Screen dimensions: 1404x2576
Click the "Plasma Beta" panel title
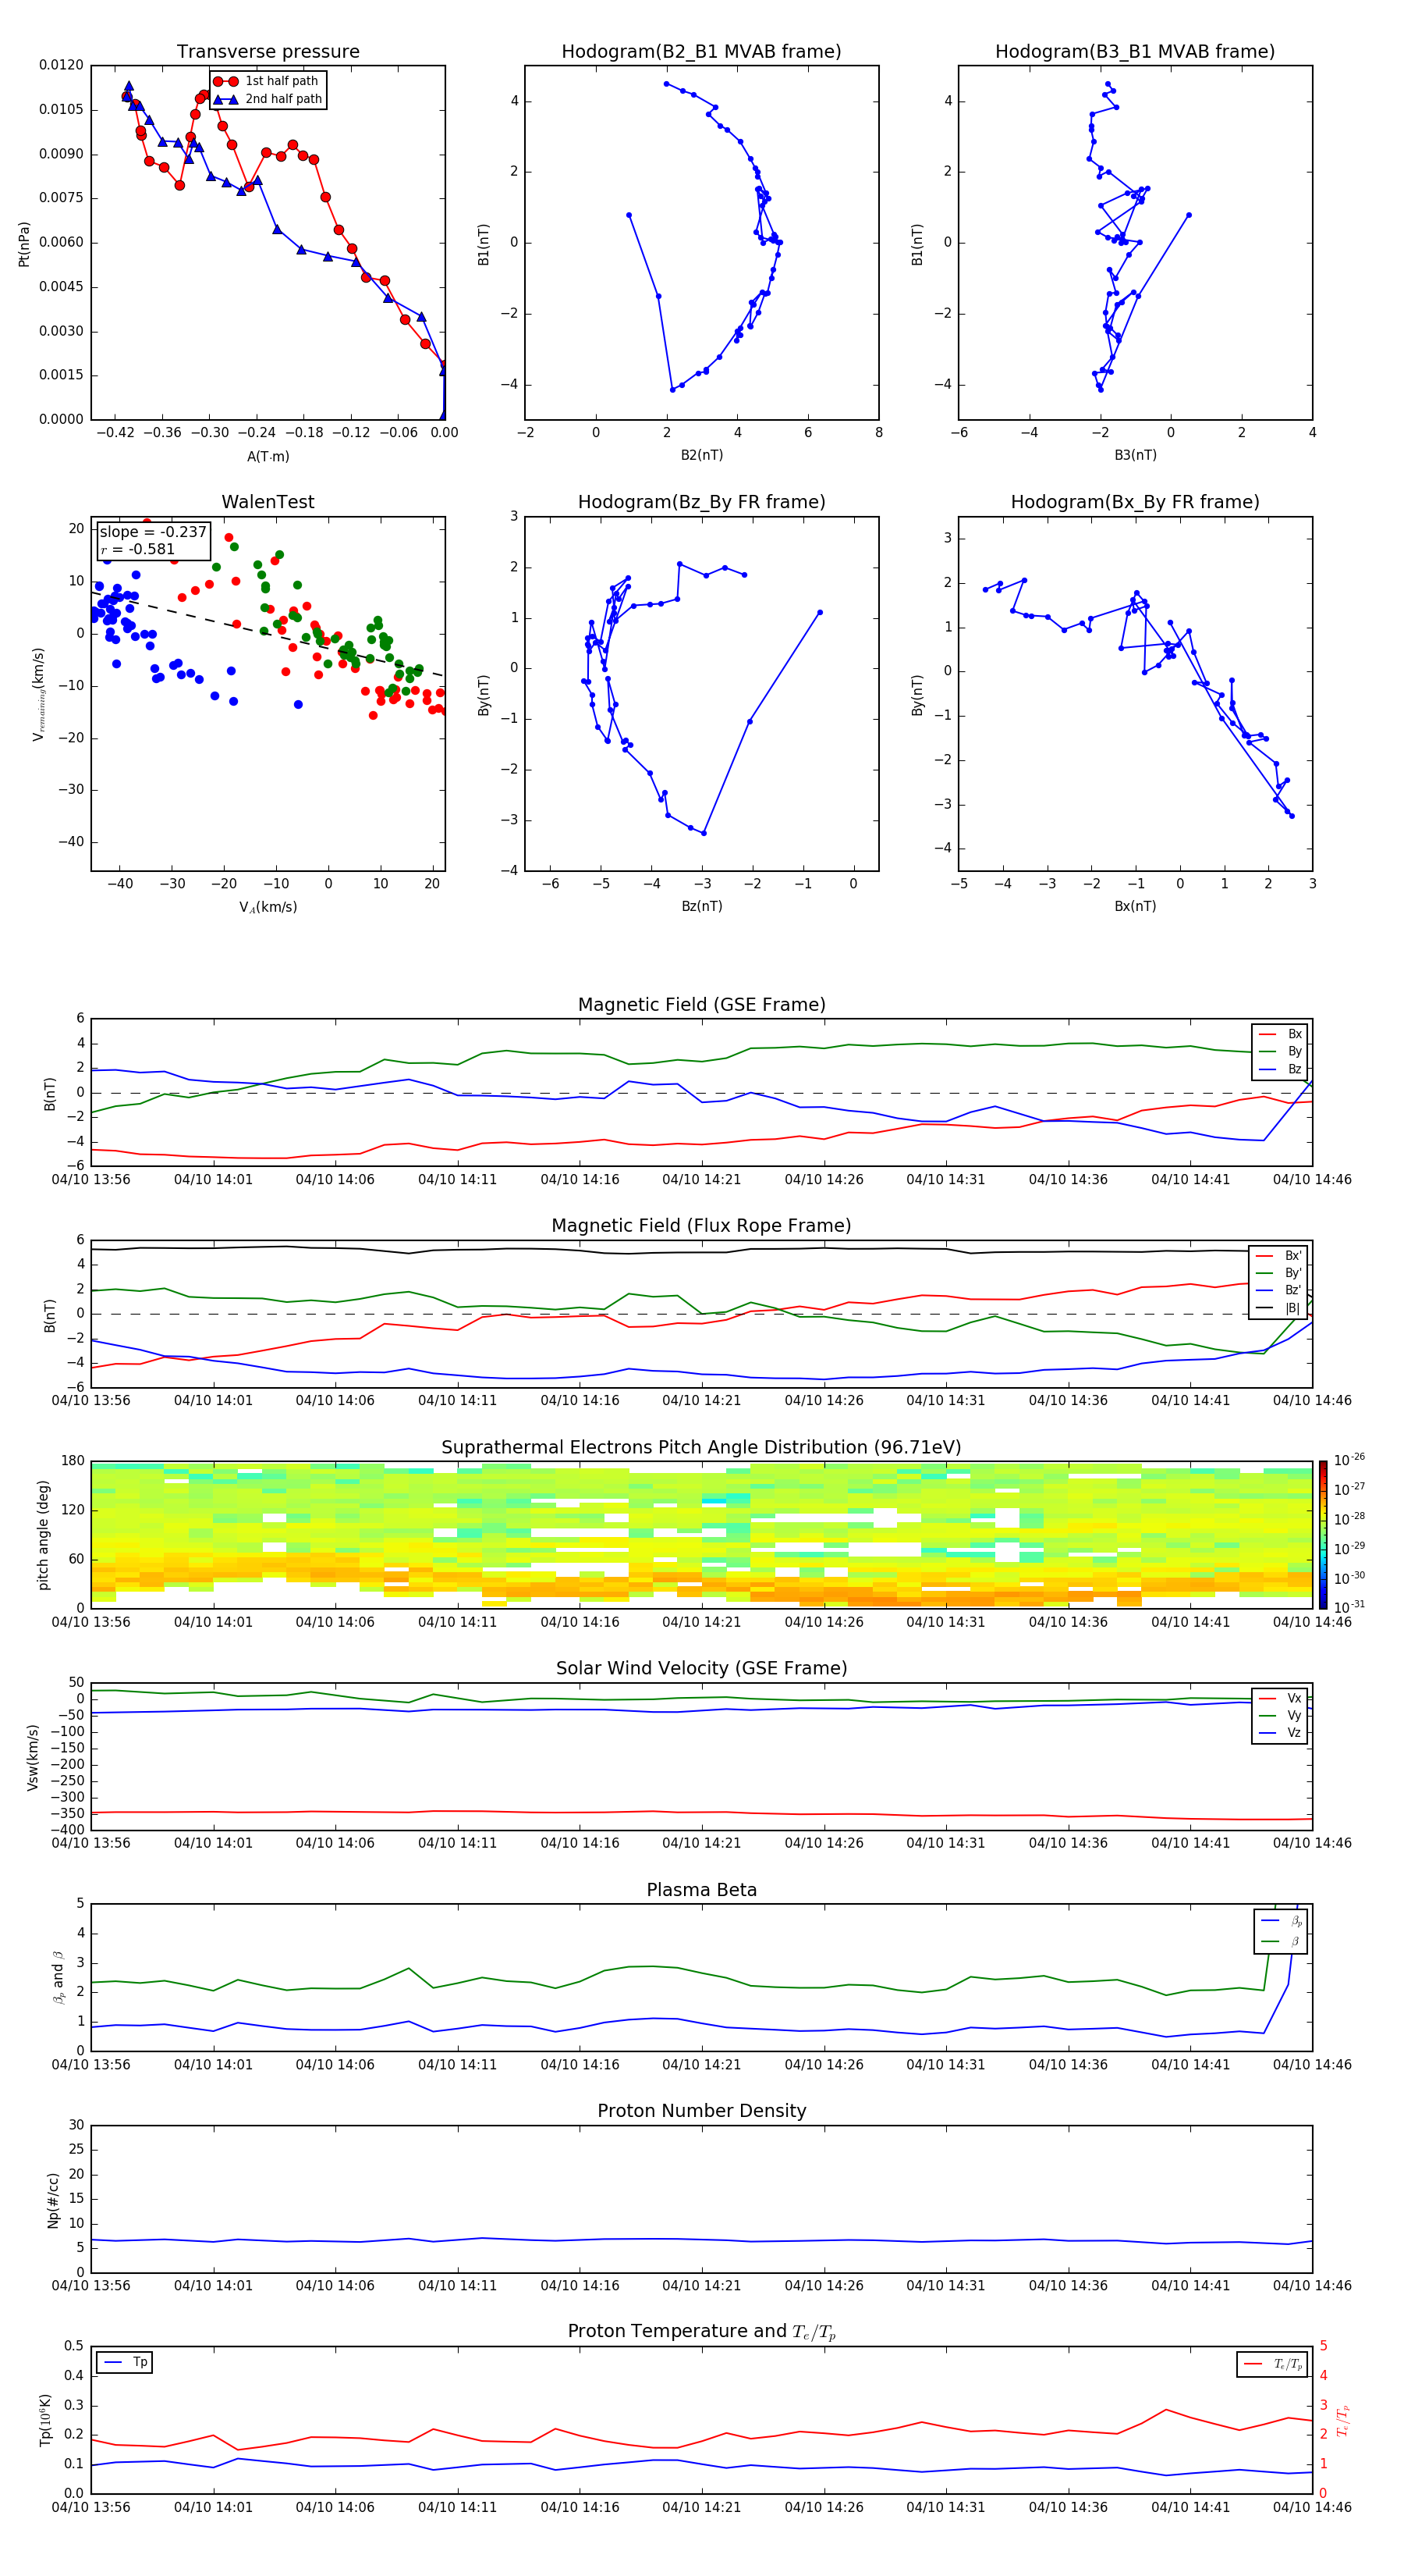coord(701,1890)
